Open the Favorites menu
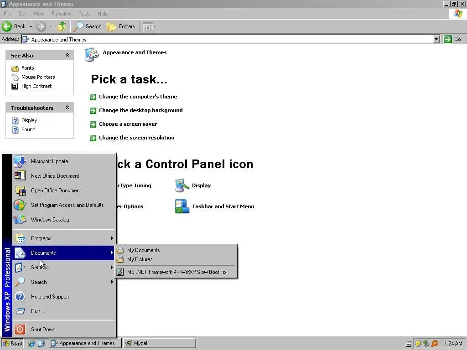 [62, 14]
